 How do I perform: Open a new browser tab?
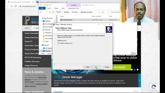pyautogui.click(x=67, y=2)
